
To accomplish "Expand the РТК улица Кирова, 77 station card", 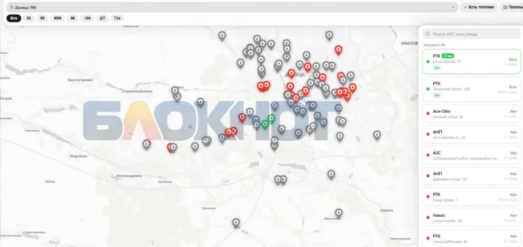I will (471, 62).
